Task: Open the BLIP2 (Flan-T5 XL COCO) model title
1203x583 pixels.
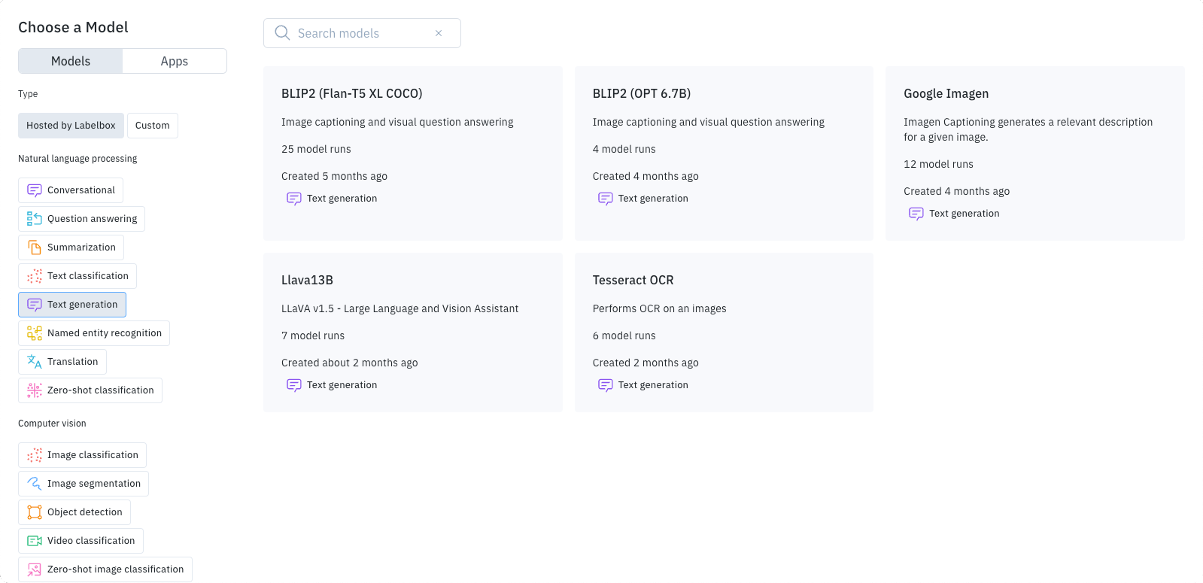Action: [352, 94]
